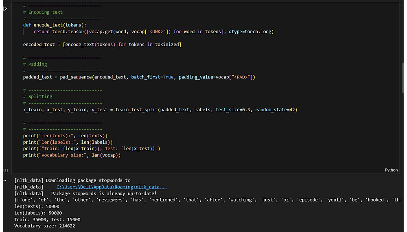Click the print "len(labels):" line

[68, 142]
